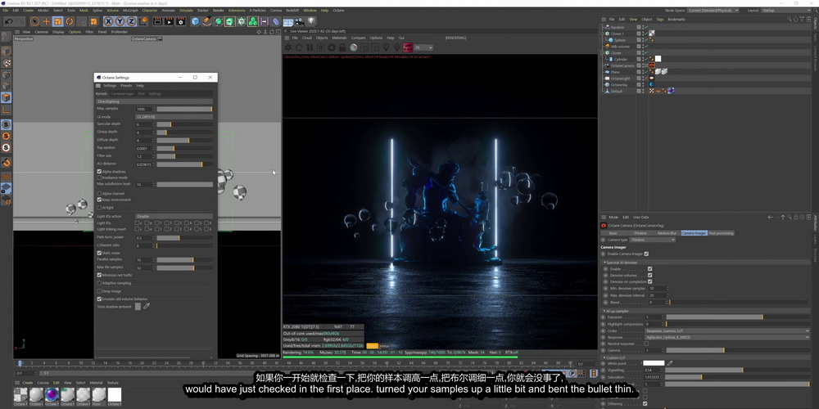
Task: Open DL channel dropdown in Live Viewer
Action: tap(423, 47)
